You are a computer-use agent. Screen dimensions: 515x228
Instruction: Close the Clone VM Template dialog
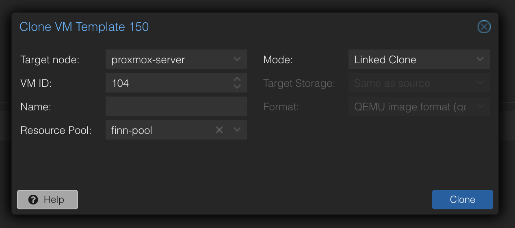[484, 27]
